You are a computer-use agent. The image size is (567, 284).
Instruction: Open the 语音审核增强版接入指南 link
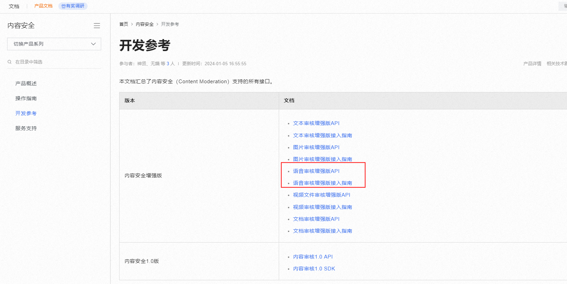(x=323, y=183)
